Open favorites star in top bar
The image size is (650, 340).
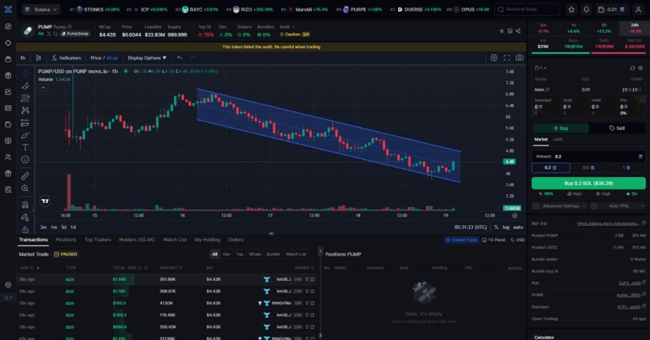571,9
